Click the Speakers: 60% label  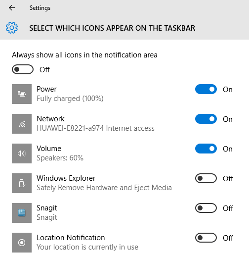point(60,158)
